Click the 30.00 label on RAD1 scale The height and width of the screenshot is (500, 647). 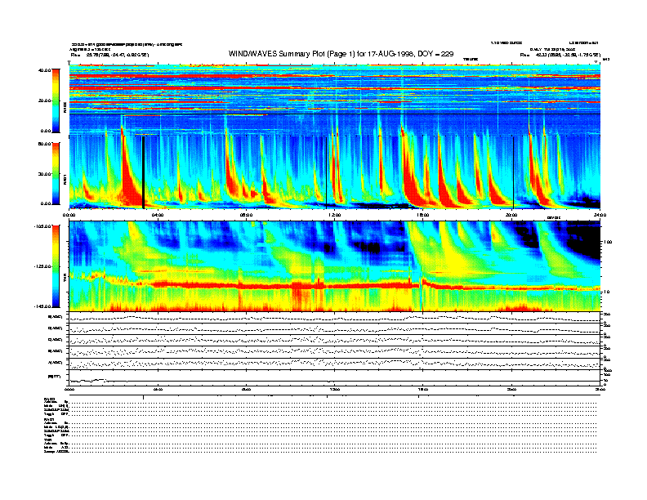45,174
